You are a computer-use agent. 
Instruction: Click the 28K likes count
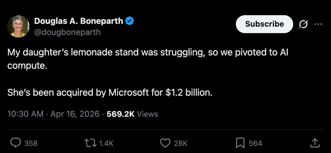point(181,143)
